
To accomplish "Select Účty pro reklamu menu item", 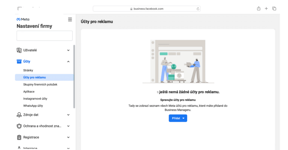I will (44, 77).
